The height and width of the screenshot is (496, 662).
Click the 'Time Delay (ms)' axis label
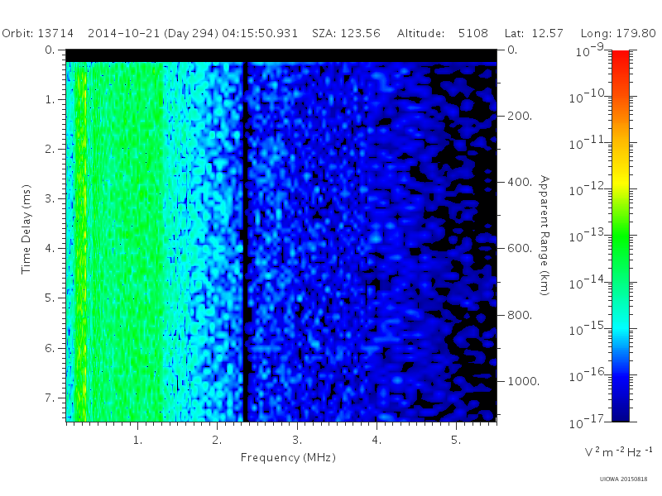coord(26,229)
